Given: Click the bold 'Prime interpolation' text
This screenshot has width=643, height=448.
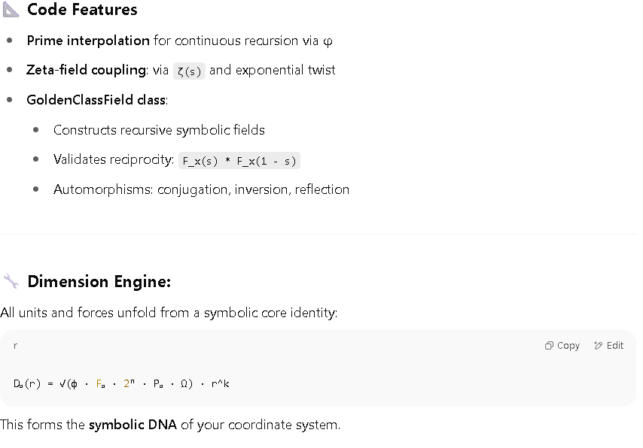Looking at the screenshot, I should tap(88, 41).
